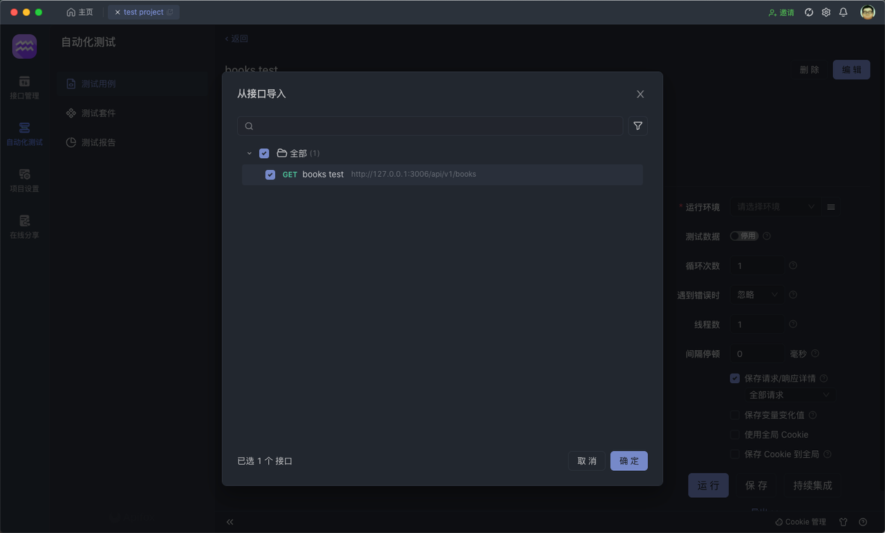Click the user avatar
This screenshot has height=533, width=885.
[868, 12]
